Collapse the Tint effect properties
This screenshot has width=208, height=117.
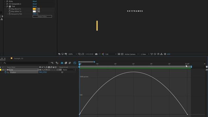[5, 6]
